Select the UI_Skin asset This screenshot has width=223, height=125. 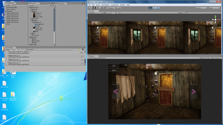35,35
